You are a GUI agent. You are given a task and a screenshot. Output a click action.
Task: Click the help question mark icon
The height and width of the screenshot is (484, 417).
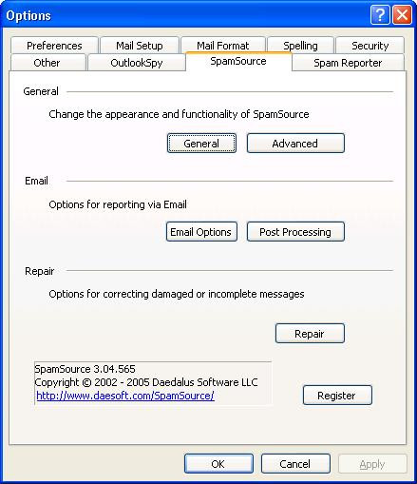(380, 15)
